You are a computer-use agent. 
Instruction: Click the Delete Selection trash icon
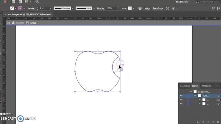tap(218, 122)
